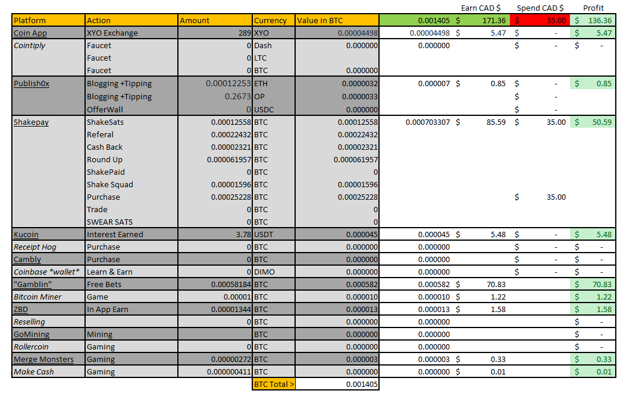Select the Amount header cell
Image resolution: width=639 pixels, height=400 pixels.
[x=215, y=20]
